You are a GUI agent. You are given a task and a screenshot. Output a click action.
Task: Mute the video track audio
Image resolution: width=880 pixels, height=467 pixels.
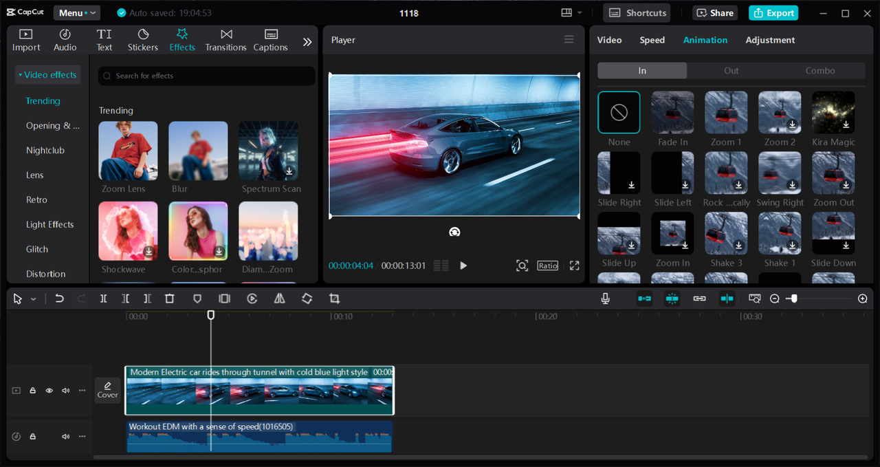pos(66,391)
